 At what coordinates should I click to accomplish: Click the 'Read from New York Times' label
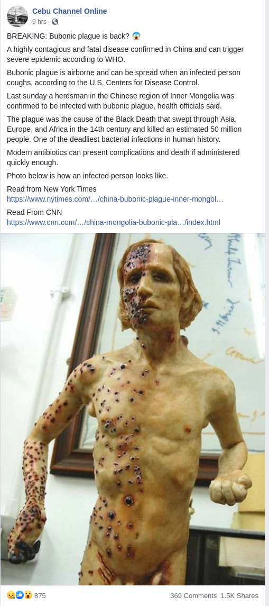coord(52,189)
